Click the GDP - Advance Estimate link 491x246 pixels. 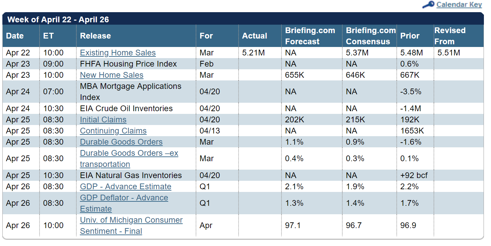tap(125, 187)
